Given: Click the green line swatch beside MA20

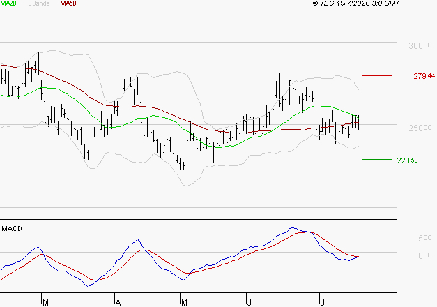Looking at the screenshot, I should 21,3.
